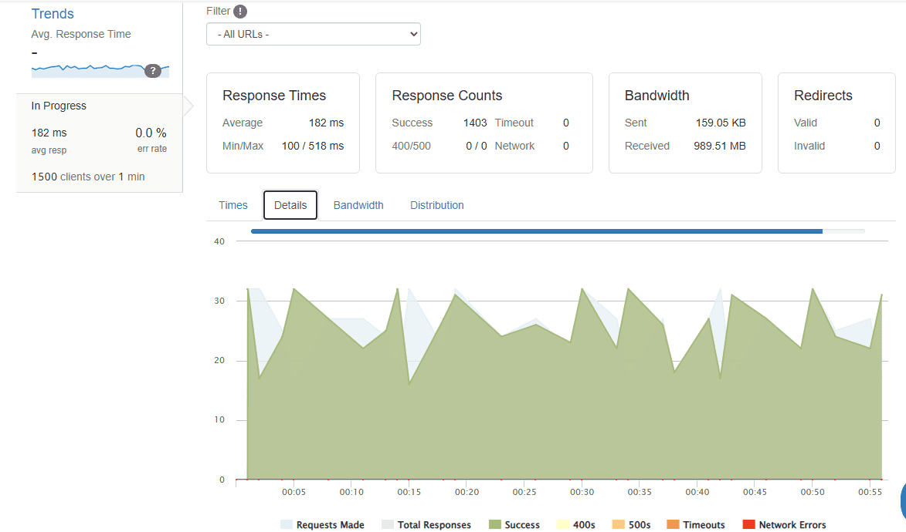Viewport: 906px width, 532px height.
Task: Click the blue test progress bar
Action: pos(537,231)
